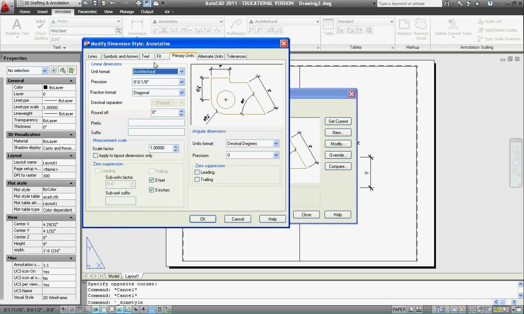Switch to the Parametric ribbon tab
This screenshot has width=524, height=314.
click(87, 12)
